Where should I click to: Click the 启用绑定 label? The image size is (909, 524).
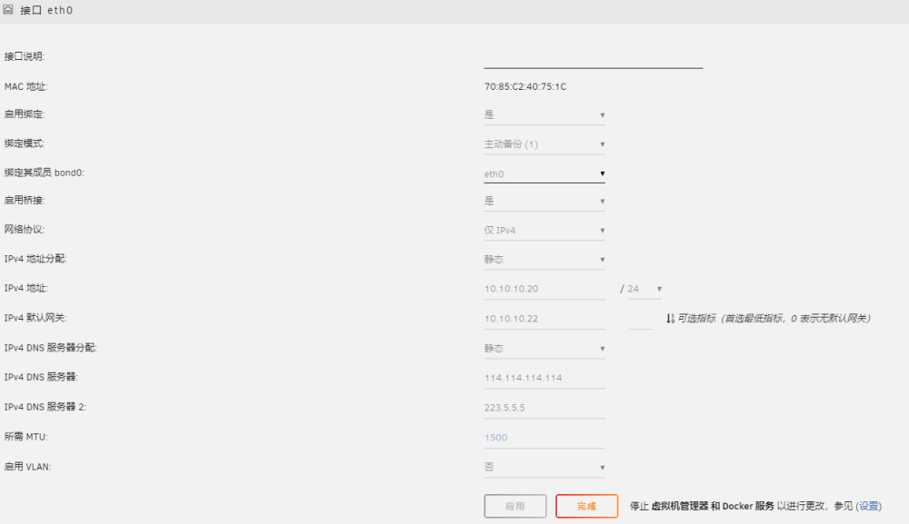point(25,114)
